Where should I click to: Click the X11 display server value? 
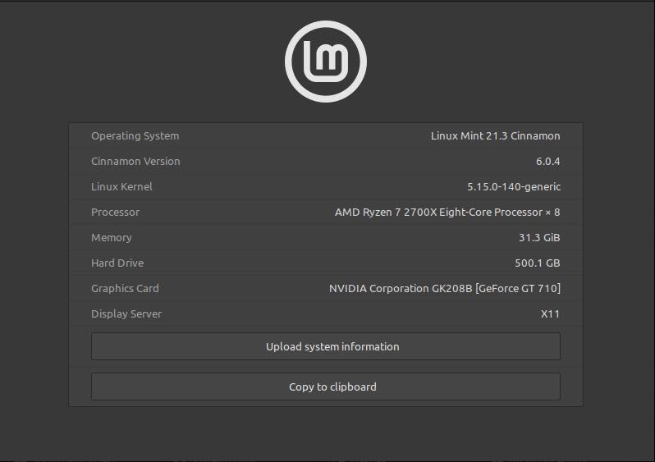pyautogui.click(x=550, y=314)
